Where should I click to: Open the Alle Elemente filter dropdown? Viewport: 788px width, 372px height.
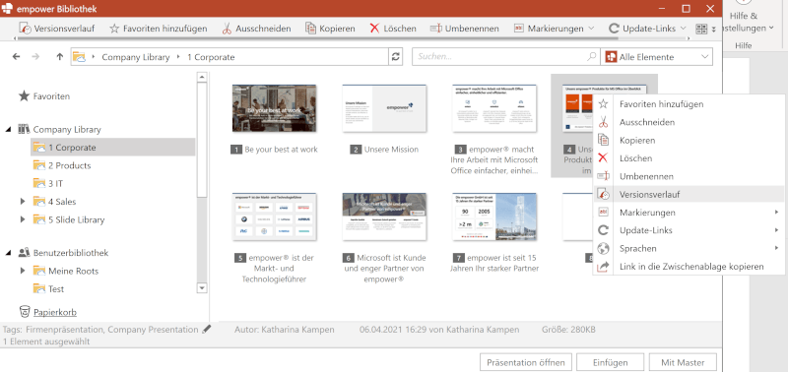657,57
